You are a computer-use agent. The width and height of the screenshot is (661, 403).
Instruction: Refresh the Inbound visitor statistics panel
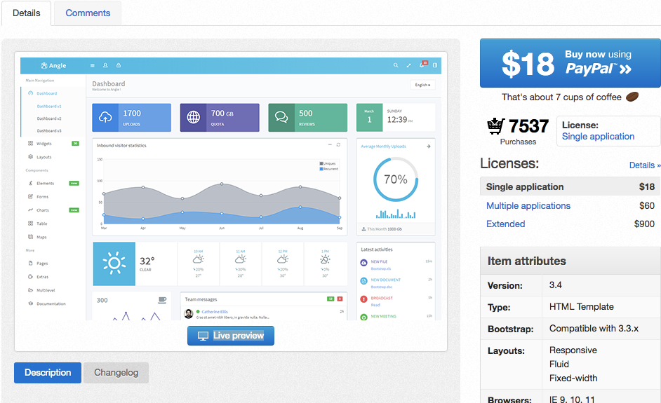click(338, 145)
